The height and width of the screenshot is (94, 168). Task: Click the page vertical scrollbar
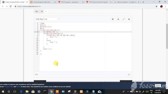click(167, 36)
